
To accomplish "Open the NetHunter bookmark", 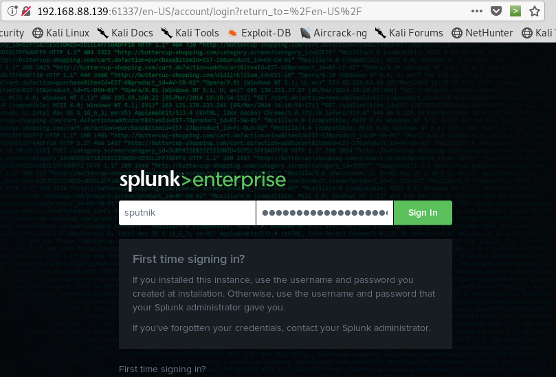I will (482, 33).
